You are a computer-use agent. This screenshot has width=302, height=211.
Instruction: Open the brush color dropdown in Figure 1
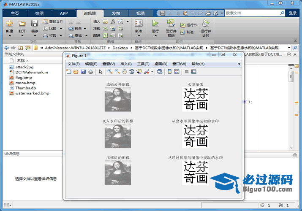pyautogui.click(x=152, y=72)
